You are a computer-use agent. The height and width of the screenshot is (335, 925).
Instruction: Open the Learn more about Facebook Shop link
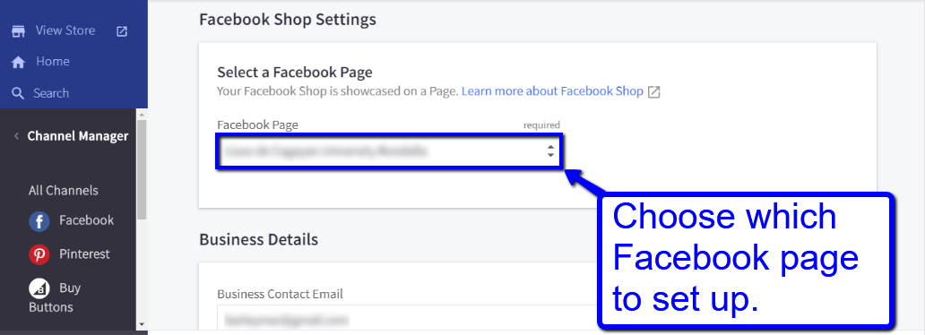pos(552,91)
